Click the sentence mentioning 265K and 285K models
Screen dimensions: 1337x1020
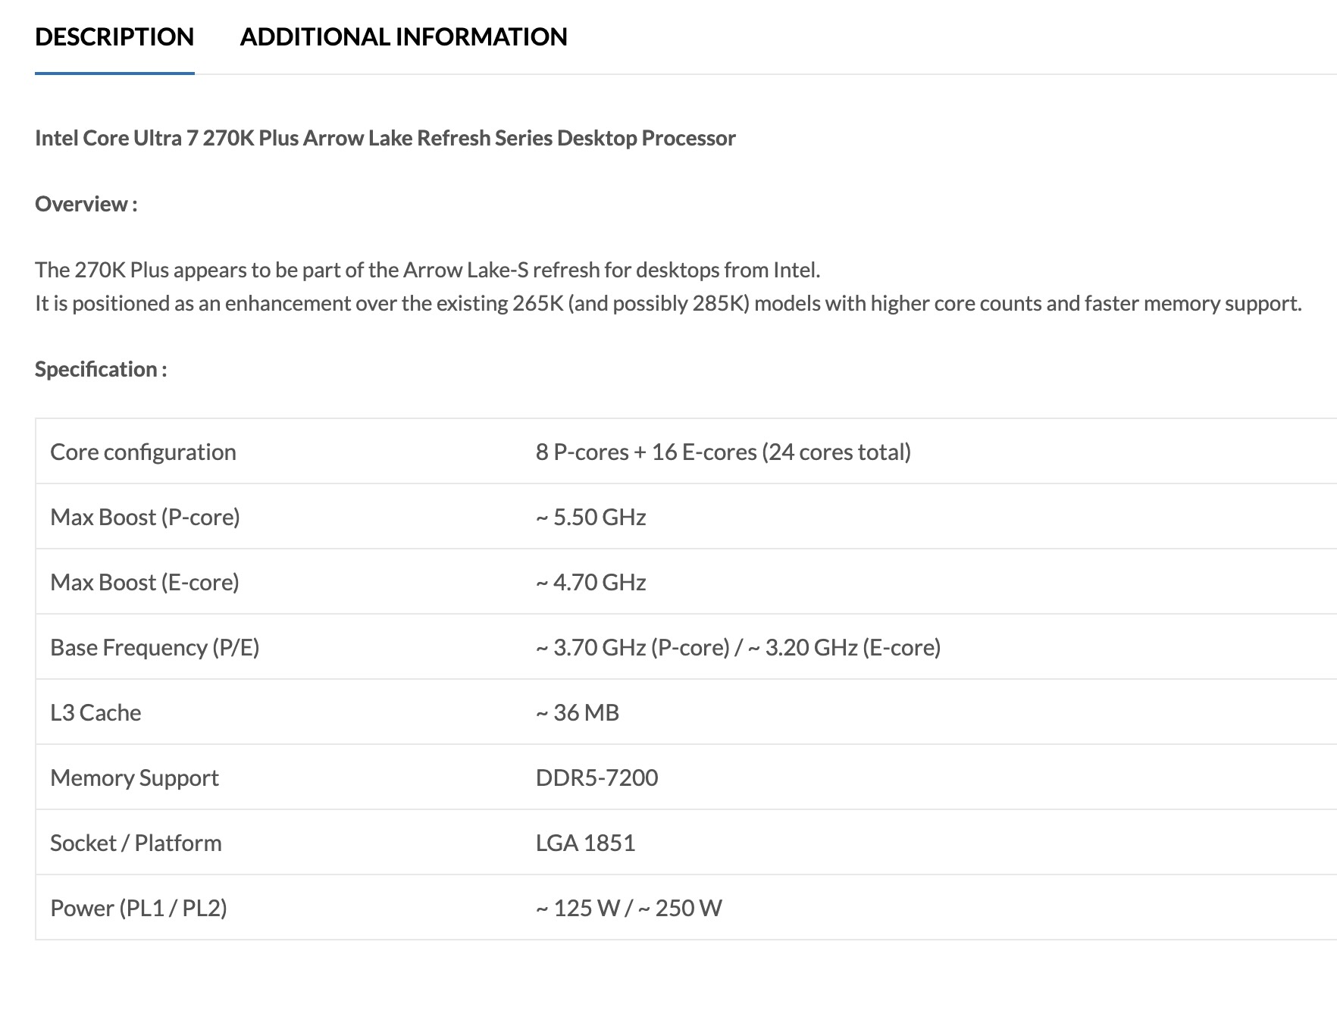tap(668, 303)
